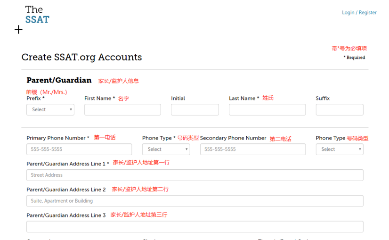
Task: Click the Address Line 3 input box
Action: coord(195,227)
